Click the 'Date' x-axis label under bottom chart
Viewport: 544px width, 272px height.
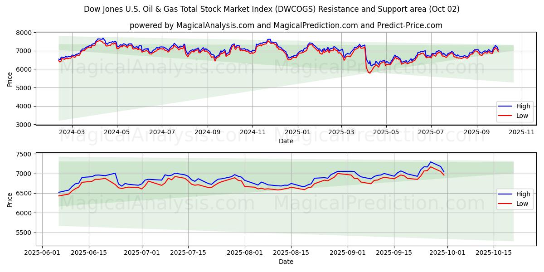click(286, 262)
